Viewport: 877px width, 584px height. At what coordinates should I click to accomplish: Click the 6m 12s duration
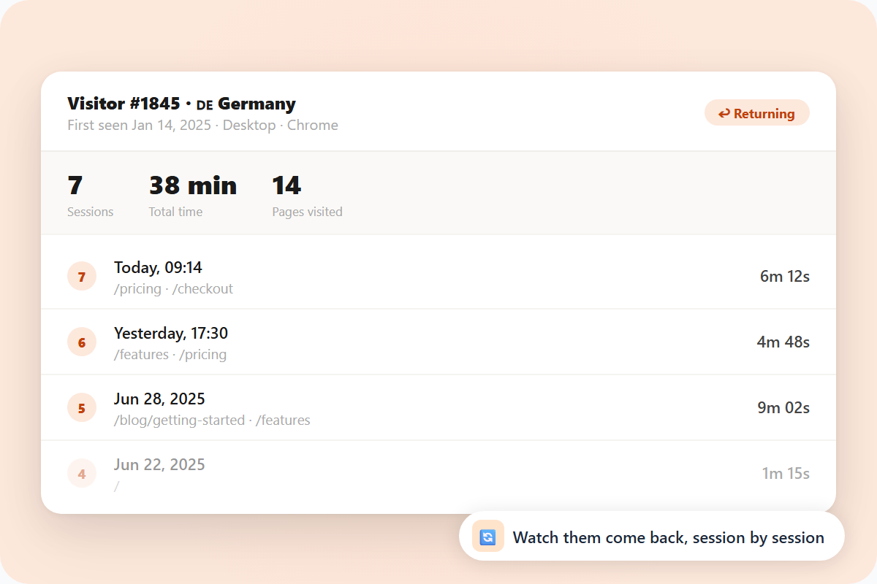(x=785, y=276)
